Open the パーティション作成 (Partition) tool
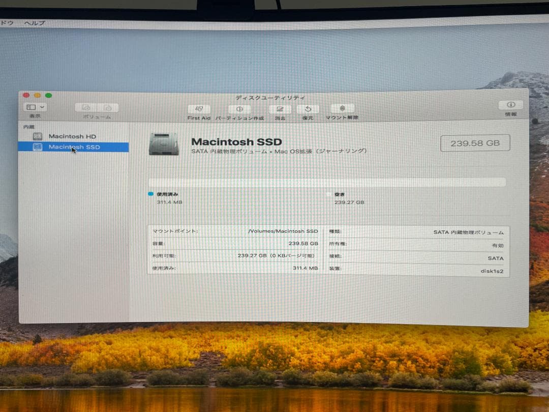This screenshot has width=549, height=412. click(238, 109)
